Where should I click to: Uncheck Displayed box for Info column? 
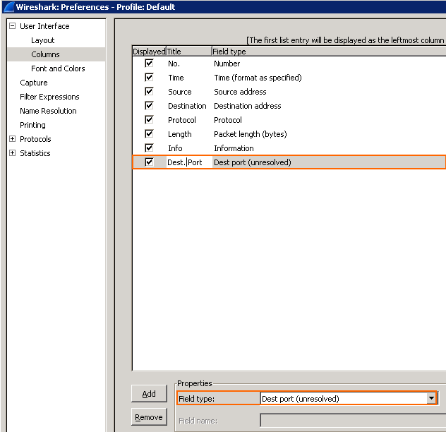[149, 148]
